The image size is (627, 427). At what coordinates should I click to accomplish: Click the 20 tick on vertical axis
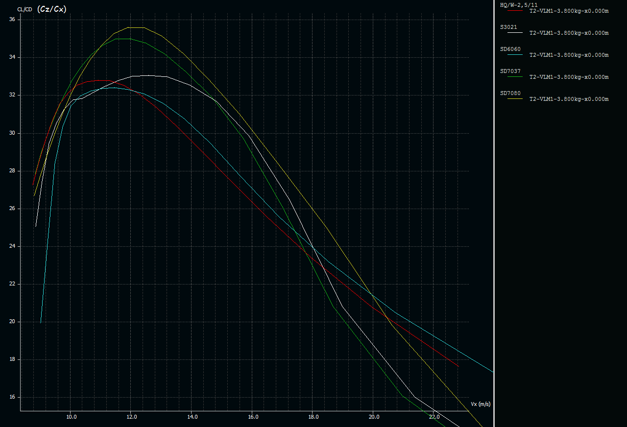coord(12,322)
